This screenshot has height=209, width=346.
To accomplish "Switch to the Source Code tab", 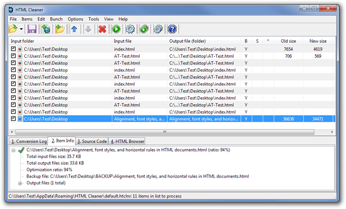I will pos(92,141).
